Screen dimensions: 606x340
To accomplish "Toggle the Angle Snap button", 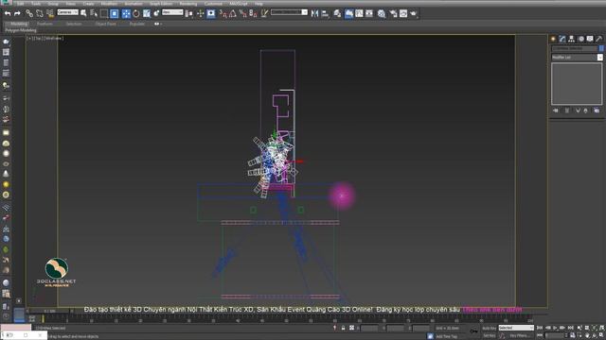I will (233, 13).
